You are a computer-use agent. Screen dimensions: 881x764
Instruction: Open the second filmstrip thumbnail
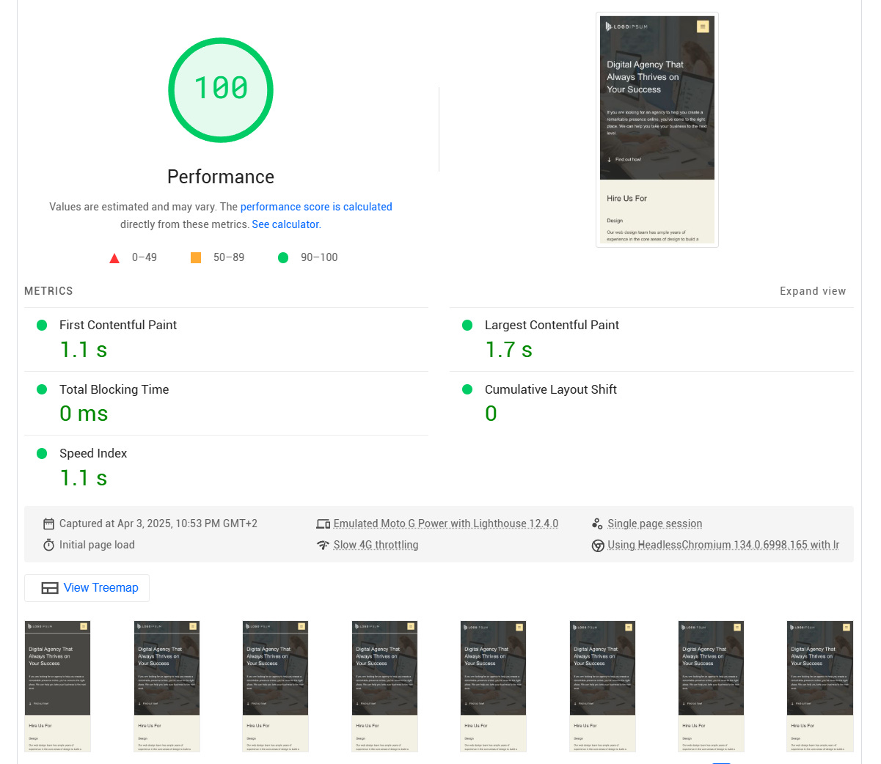pyautogui.click(x=167, y=686)
